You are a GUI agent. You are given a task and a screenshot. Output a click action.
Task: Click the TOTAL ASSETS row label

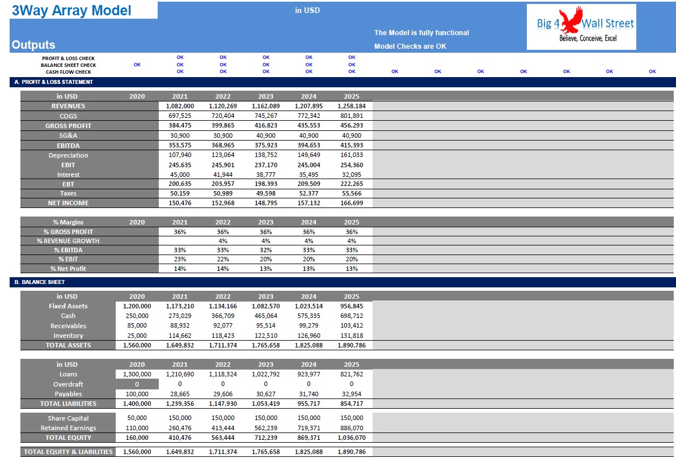click(68, 345)
